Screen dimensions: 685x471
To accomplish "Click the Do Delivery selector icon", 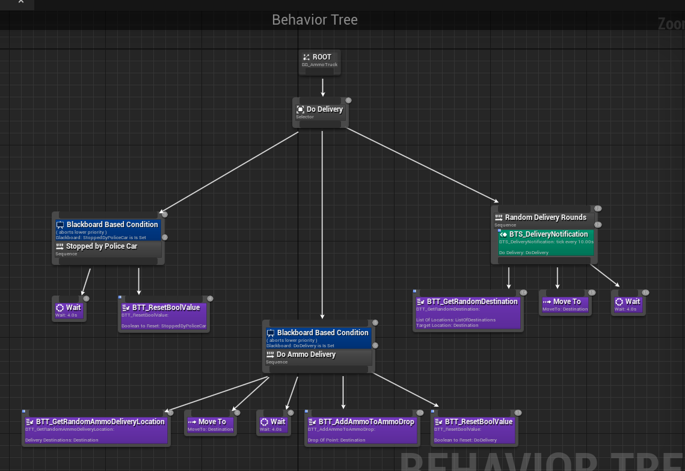I will 300,109.
